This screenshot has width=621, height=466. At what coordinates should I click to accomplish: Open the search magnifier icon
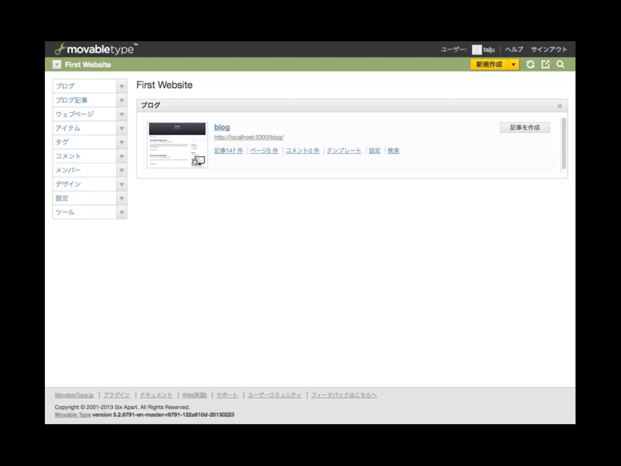[x=560, y=64]
